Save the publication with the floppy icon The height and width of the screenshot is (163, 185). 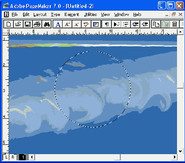click(x=28, y=24)
